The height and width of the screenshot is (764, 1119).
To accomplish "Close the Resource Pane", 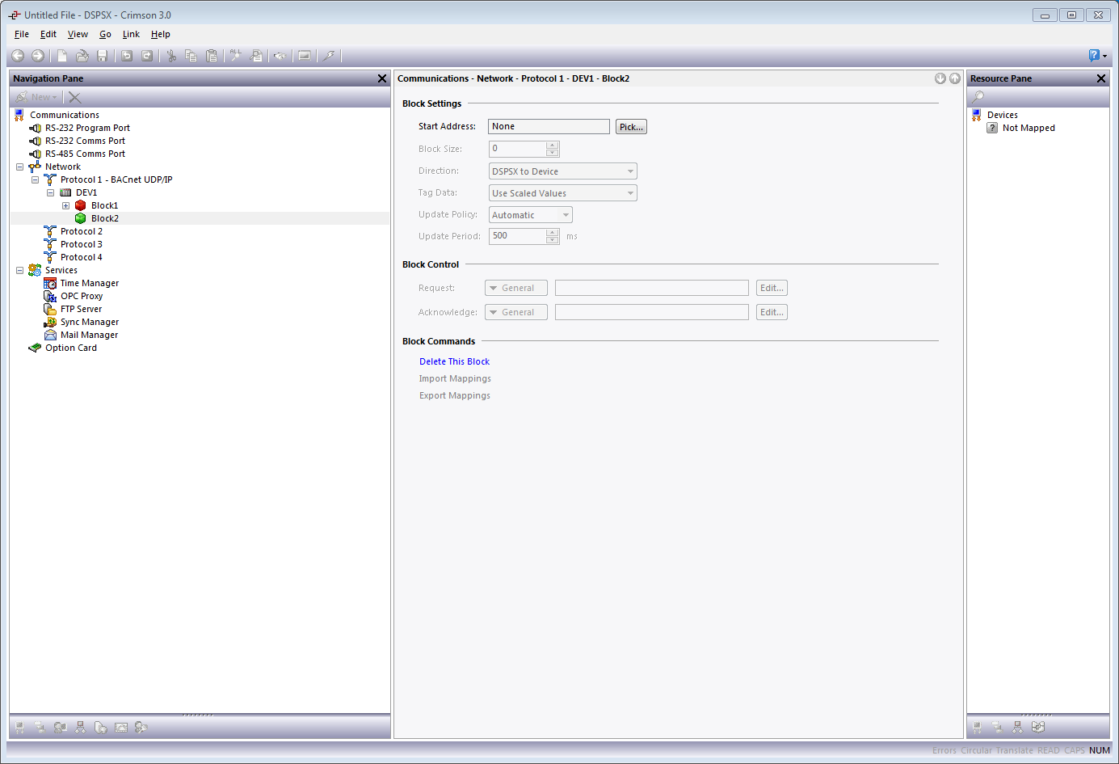I will coord(1101,78).
